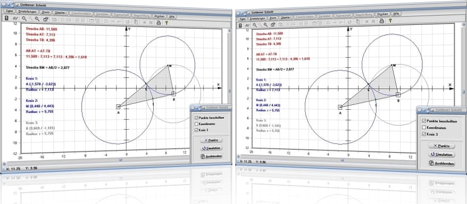Click the screenshot camera icon in right window toolbar
This screenshot has height=204, width=467.
(x=272, y=24)
